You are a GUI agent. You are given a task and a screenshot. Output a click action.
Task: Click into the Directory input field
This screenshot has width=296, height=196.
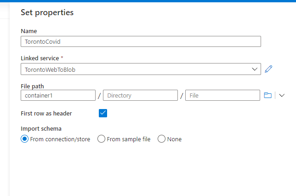tap(140, 95)
